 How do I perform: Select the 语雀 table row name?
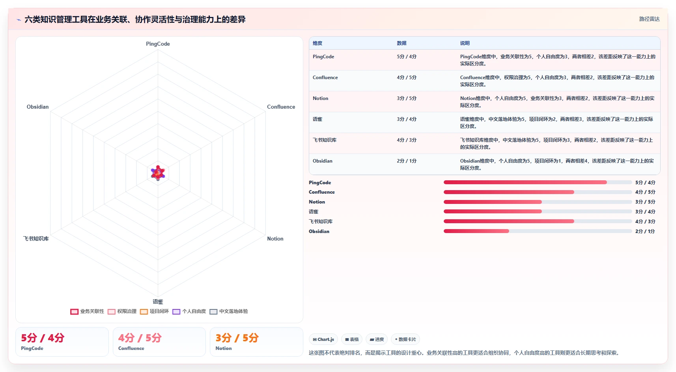tap(317, 119)
